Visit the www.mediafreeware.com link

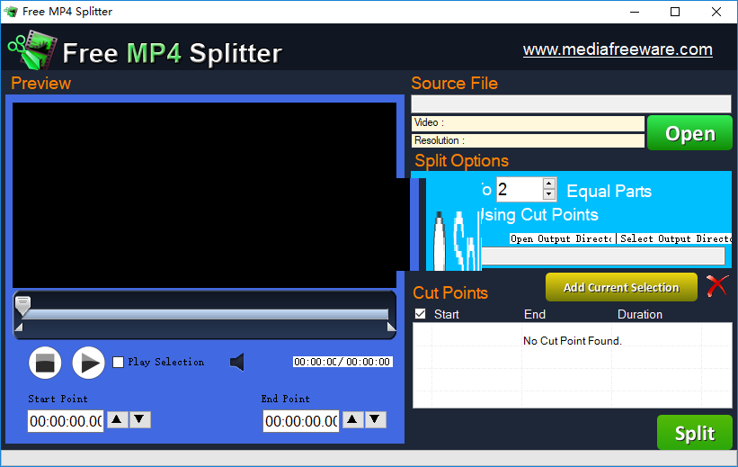618,49
